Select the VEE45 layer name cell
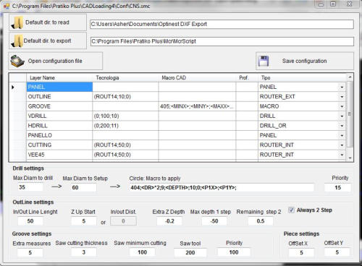Image resolution: width=362 pixels, height=266 pixels. point(59,155)
